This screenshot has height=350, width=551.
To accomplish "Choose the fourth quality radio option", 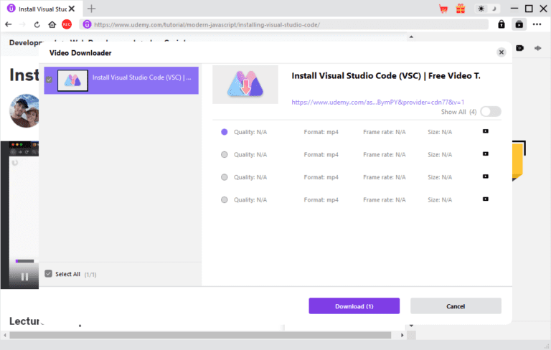I will (x=225, y=199).
